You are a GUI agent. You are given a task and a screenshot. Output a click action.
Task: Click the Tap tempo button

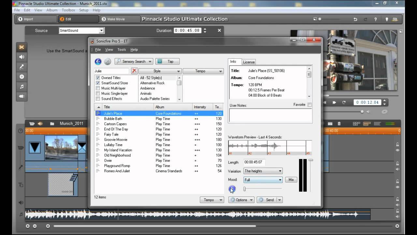pos(167,61)
